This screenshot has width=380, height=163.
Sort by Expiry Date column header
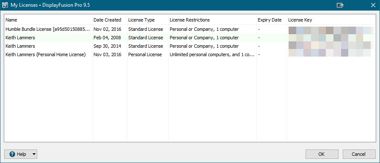[x=272, y=20]
